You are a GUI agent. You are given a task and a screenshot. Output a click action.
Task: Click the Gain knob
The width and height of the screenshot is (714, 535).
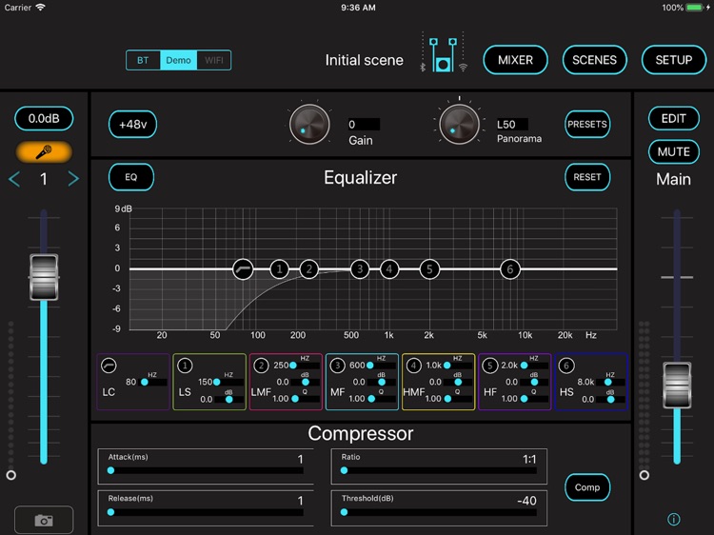click(309, 125)
